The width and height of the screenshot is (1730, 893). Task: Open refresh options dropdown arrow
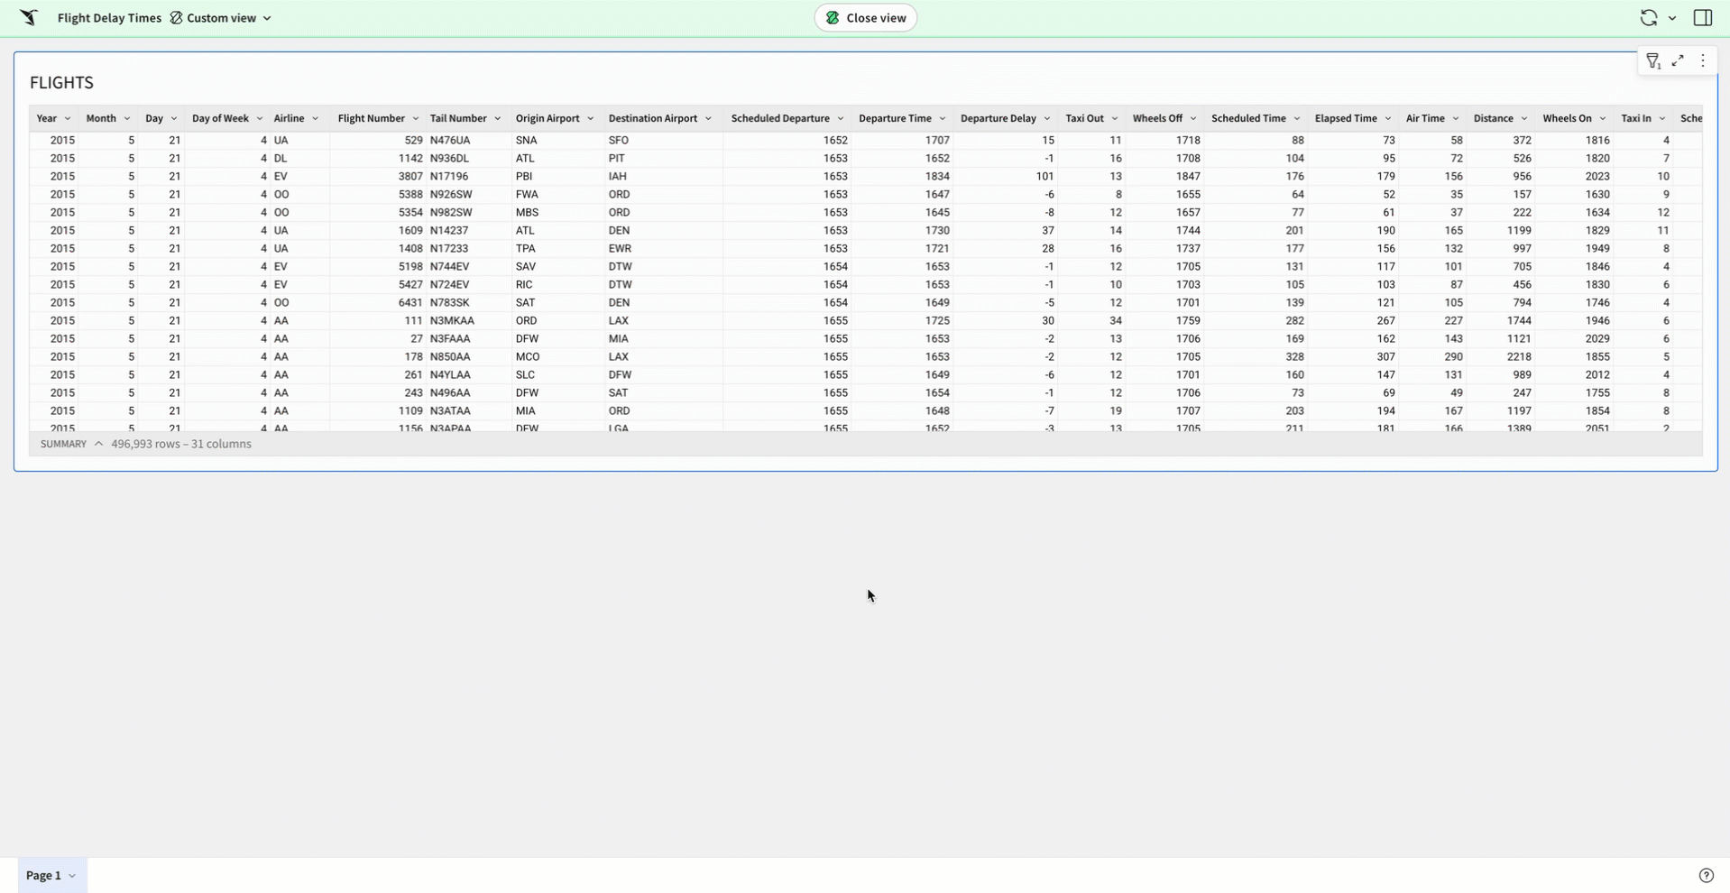coord(1672,18)
